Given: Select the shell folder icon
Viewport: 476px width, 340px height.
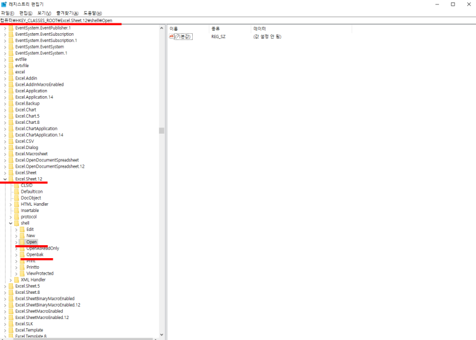Looking at the screenshot, I should coord(17,223).
